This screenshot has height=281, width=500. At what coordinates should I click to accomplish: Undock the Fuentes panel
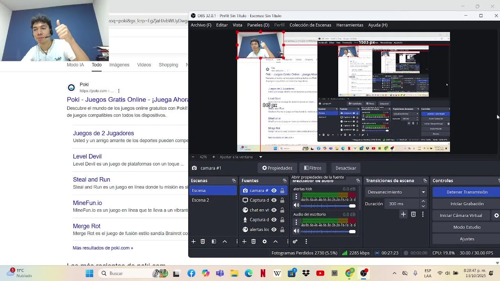(x=285, y=181)
